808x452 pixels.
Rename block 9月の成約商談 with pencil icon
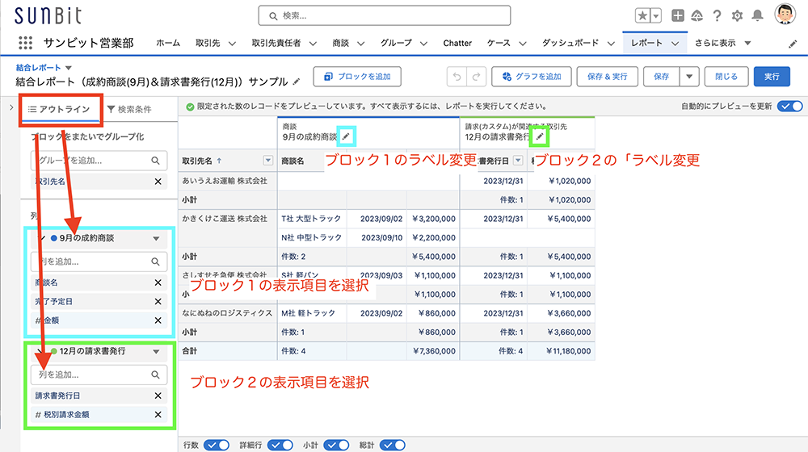pyautogui.click(x=347, y=136)
